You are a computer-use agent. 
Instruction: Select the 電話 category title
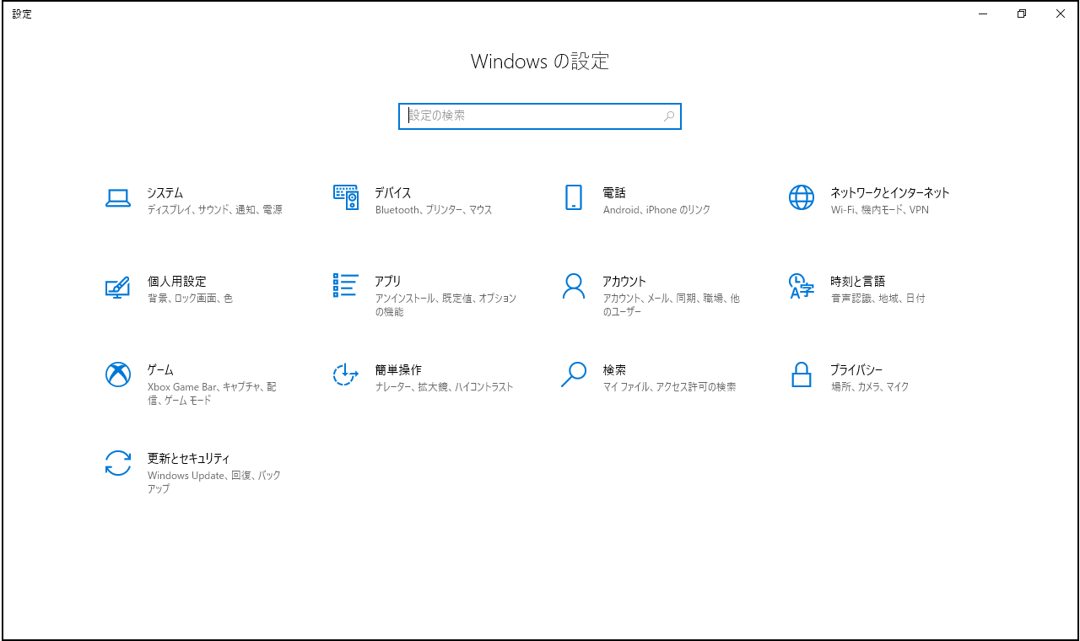(614, 193)
